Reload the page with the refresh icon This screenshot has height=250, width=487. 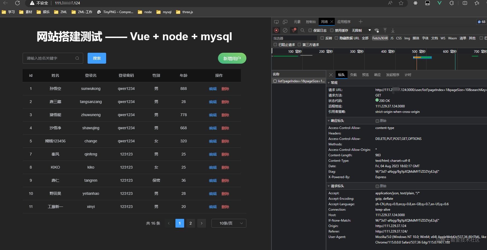17,3
